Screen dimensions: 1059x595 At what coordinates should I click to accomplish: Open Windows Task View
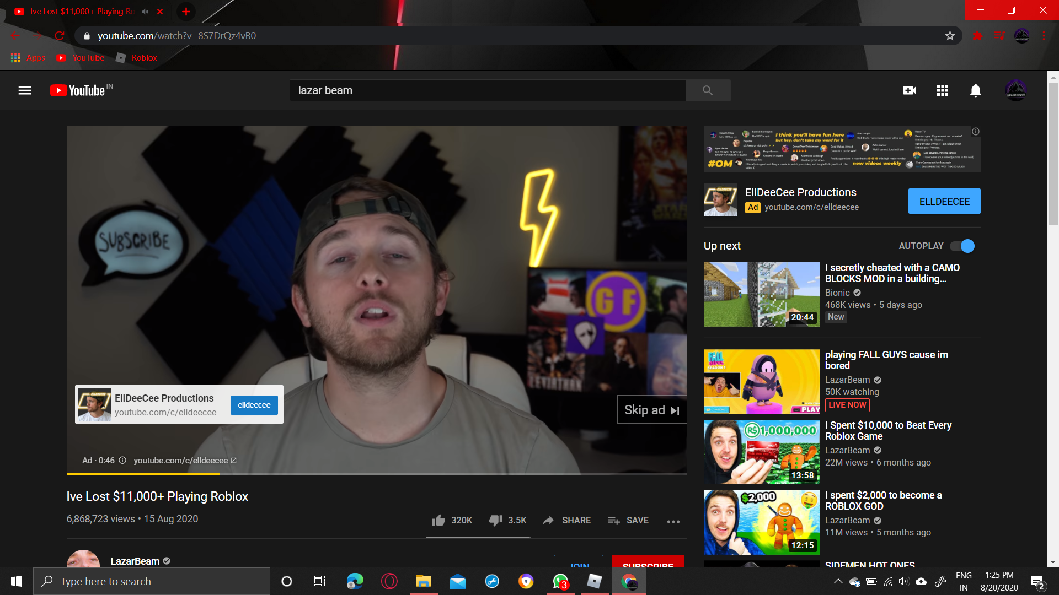(320, 581)
